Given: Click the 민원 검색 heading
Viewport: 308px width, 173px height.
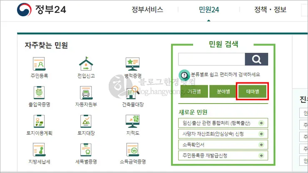Looking at the screenshot, I should tap(224, 44).
